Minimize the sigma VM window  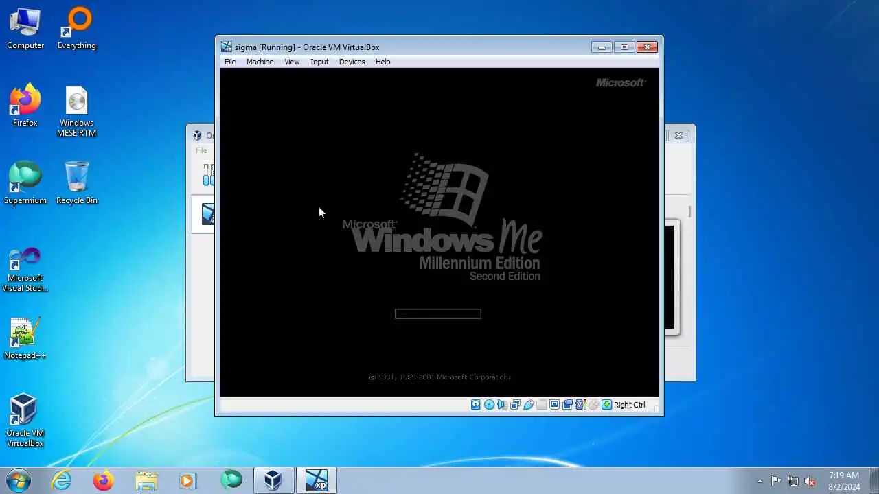pyautogui.click(x=602, y=47)
